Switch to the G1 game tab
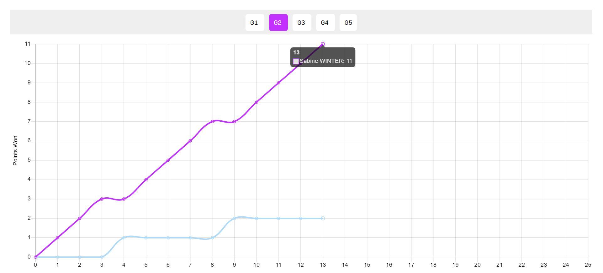This screenshot has width=603, height=273. point(254,23)
